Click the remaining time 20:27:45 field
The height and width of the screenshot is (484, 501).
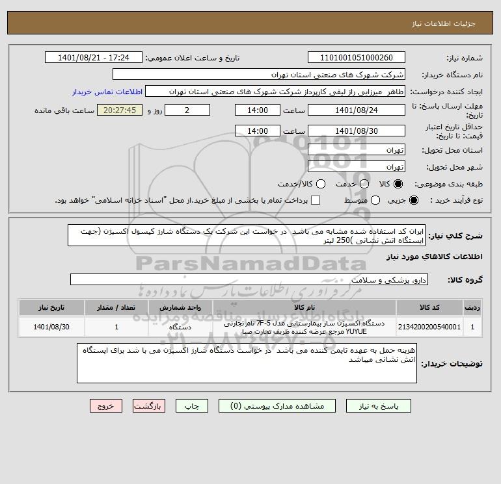[x=120, y=110]
